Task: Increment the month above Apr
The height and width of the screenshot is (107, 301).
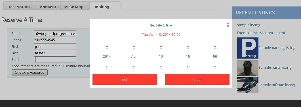Action: [134, 47]
